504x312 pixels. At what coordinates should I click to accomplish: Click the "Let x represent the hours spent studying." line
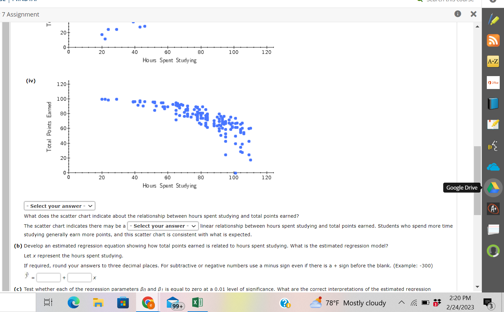pos(73,256)
